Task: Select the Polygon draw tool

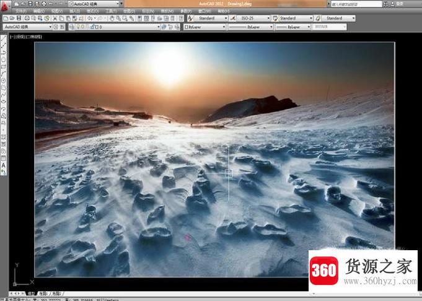Action: [x=4, y=59]
